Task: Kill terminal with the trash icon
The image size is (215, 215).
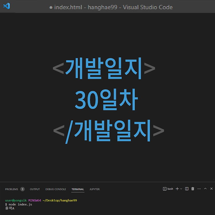Action: click(x=193, y=189)
